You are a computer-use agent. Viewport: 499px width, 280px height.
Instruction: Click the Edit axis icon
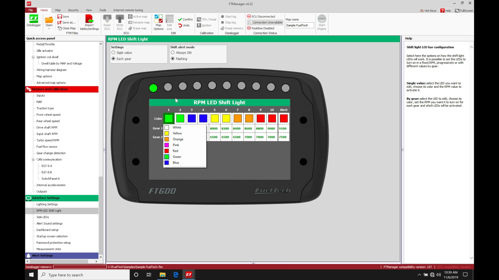pyautogui.click(x=169, y=22)
